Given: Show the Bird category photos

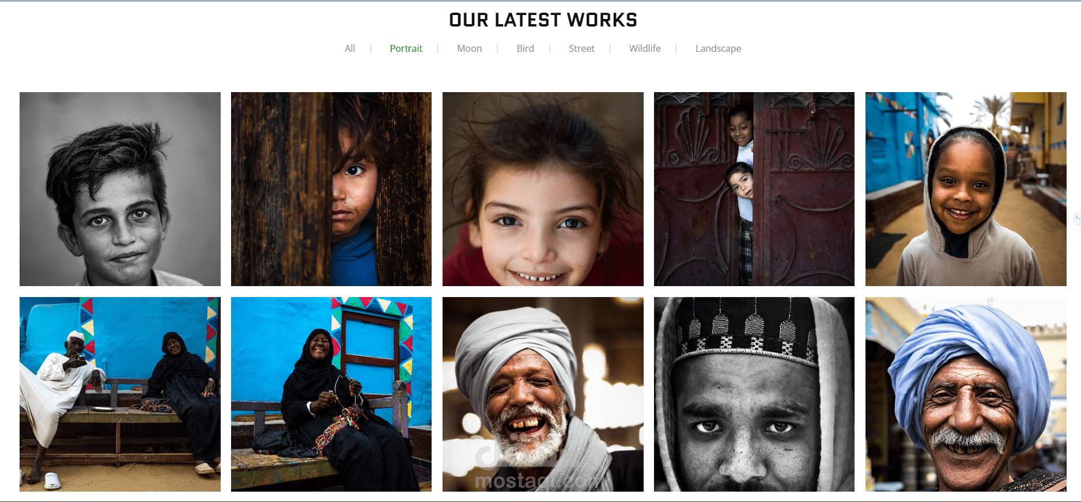Looking at the screenshot, I should 525,48.
